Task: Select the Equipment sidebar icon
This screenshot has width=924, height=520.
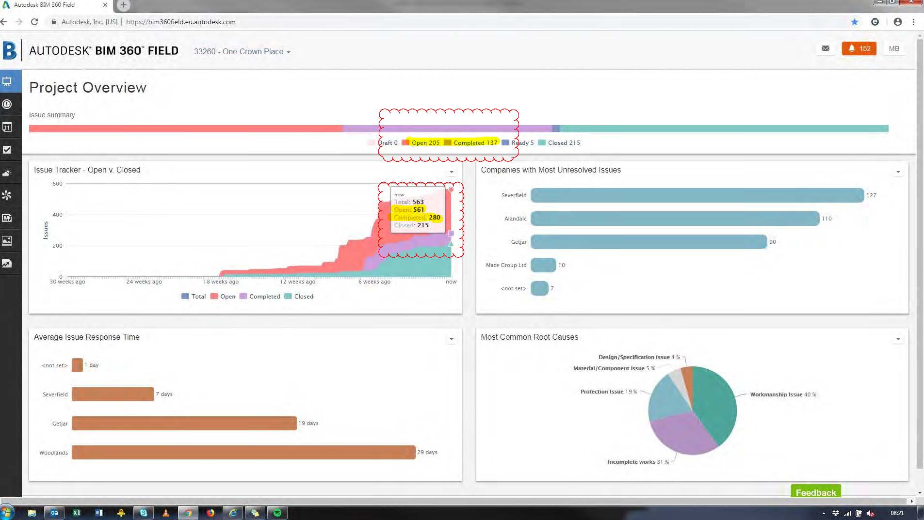Action: tap(7, 195)
